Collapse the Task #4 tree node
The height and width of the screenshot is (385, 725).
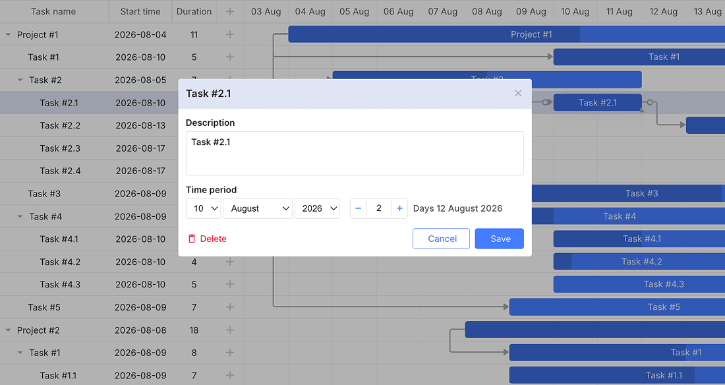point(20,216)
